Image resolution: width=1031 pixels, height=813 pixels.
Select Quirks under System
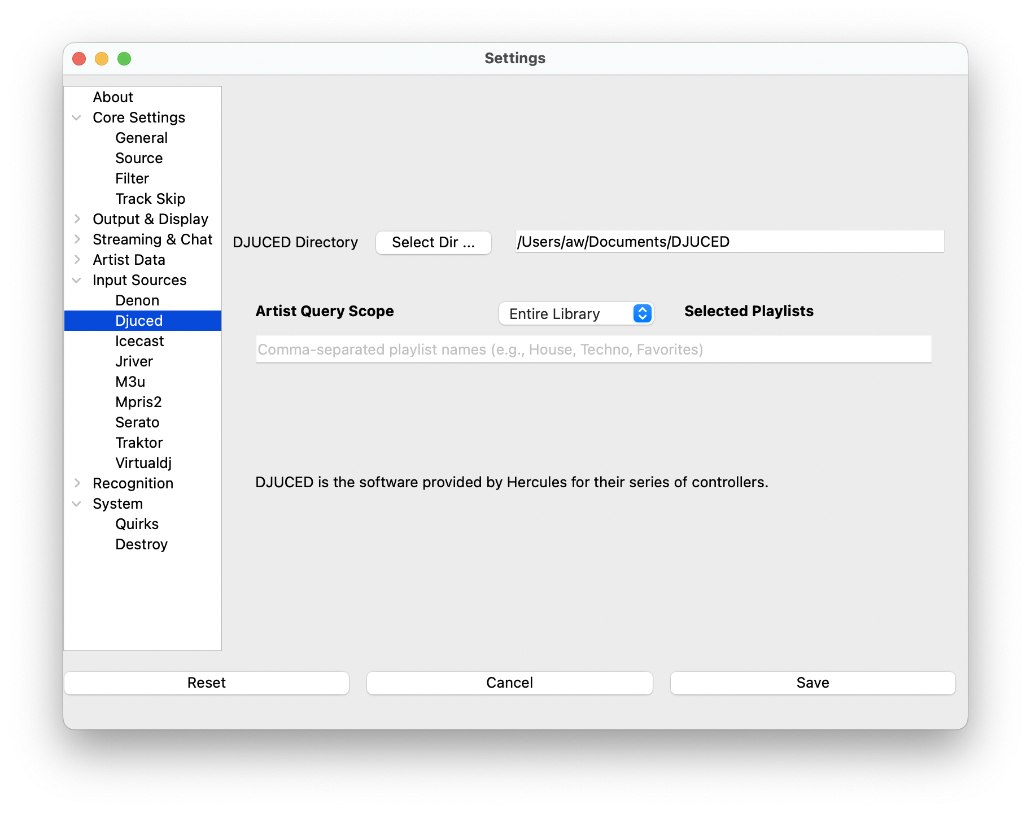[137, 523]
